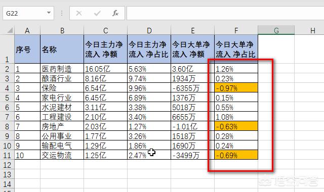Select column G header
Screen dimensions: 324x192
276,30
